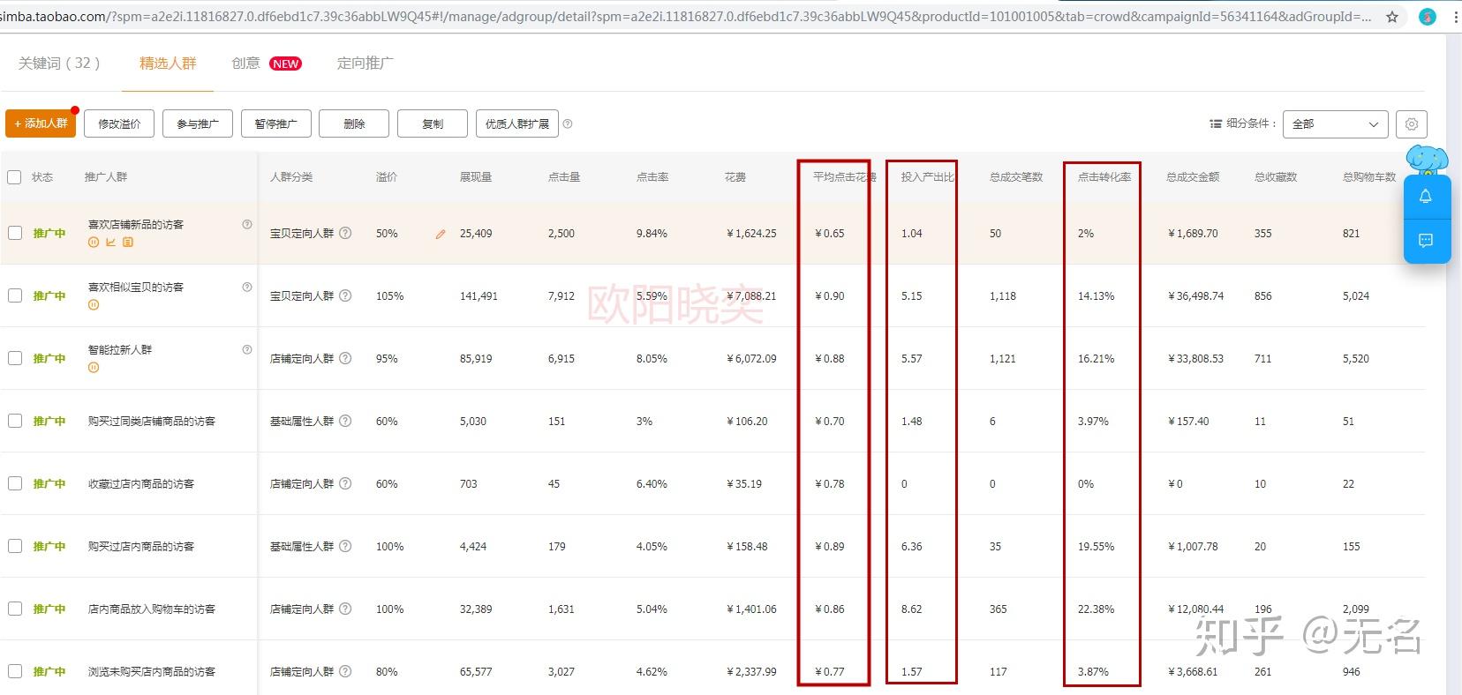This screenshot has height=695, width=1462.
Task: Sort by 点击量 column header
Action: point(564,177)
